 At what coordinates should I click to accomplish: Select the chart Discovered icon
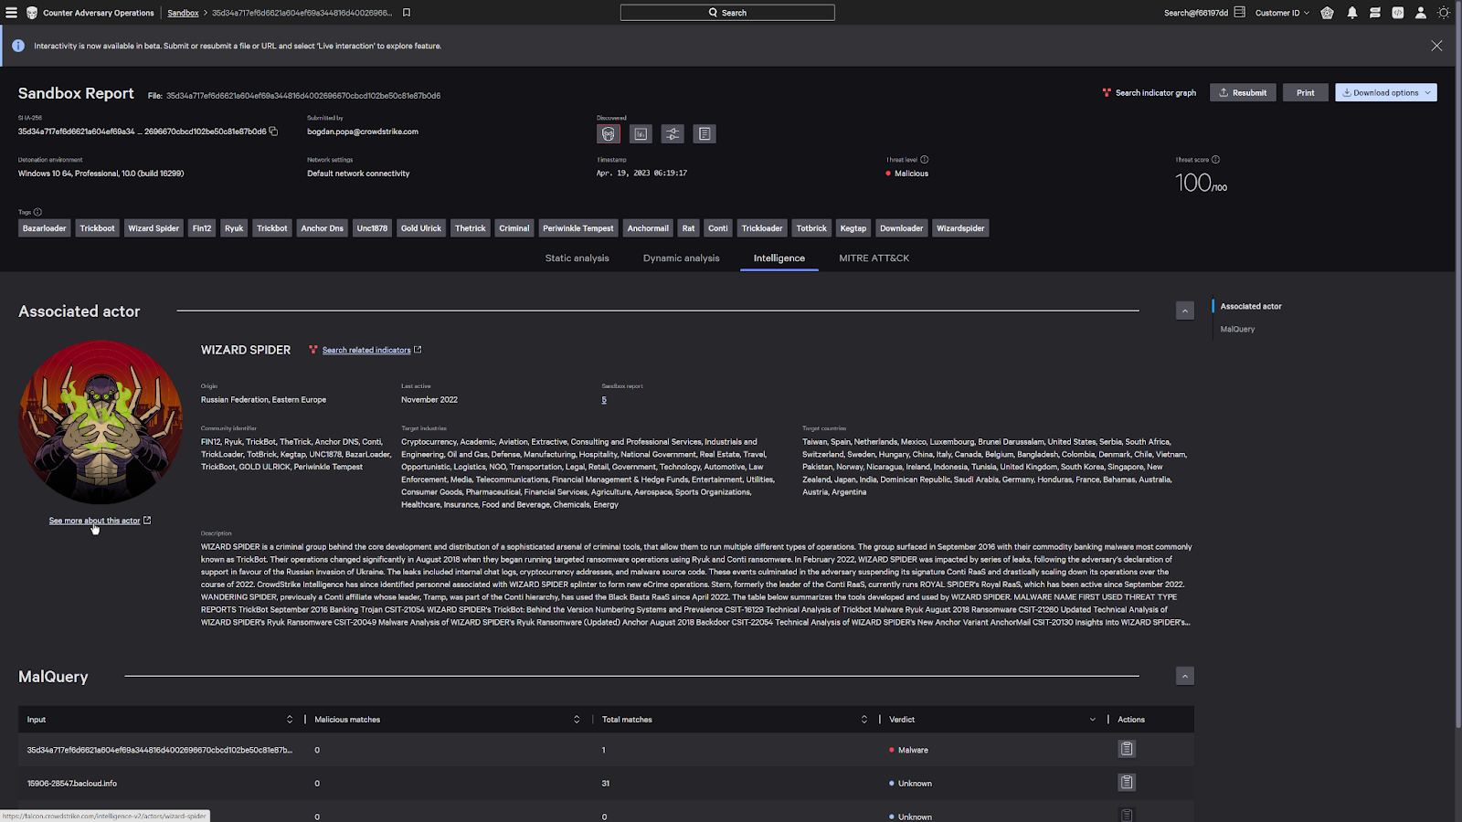tap(641, 134)
